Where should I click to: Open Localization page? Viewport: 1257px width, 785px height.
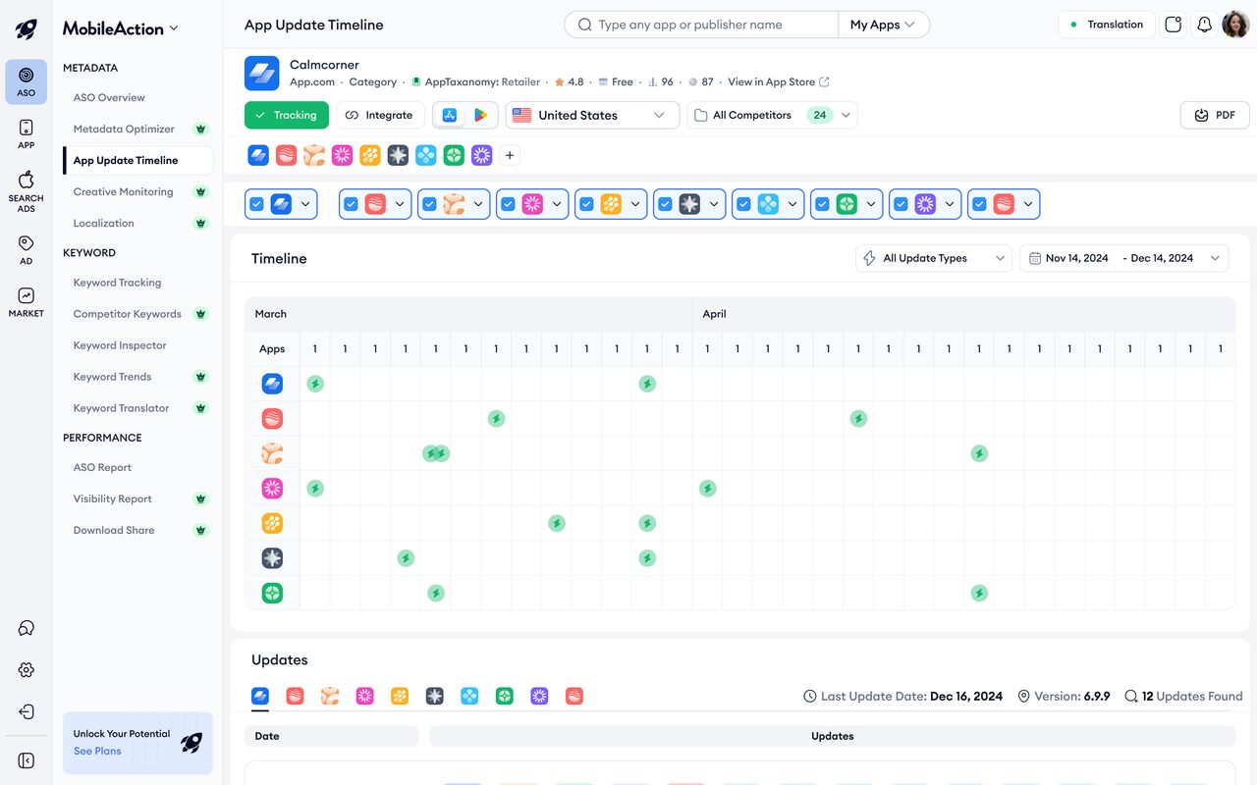(103, 223)
